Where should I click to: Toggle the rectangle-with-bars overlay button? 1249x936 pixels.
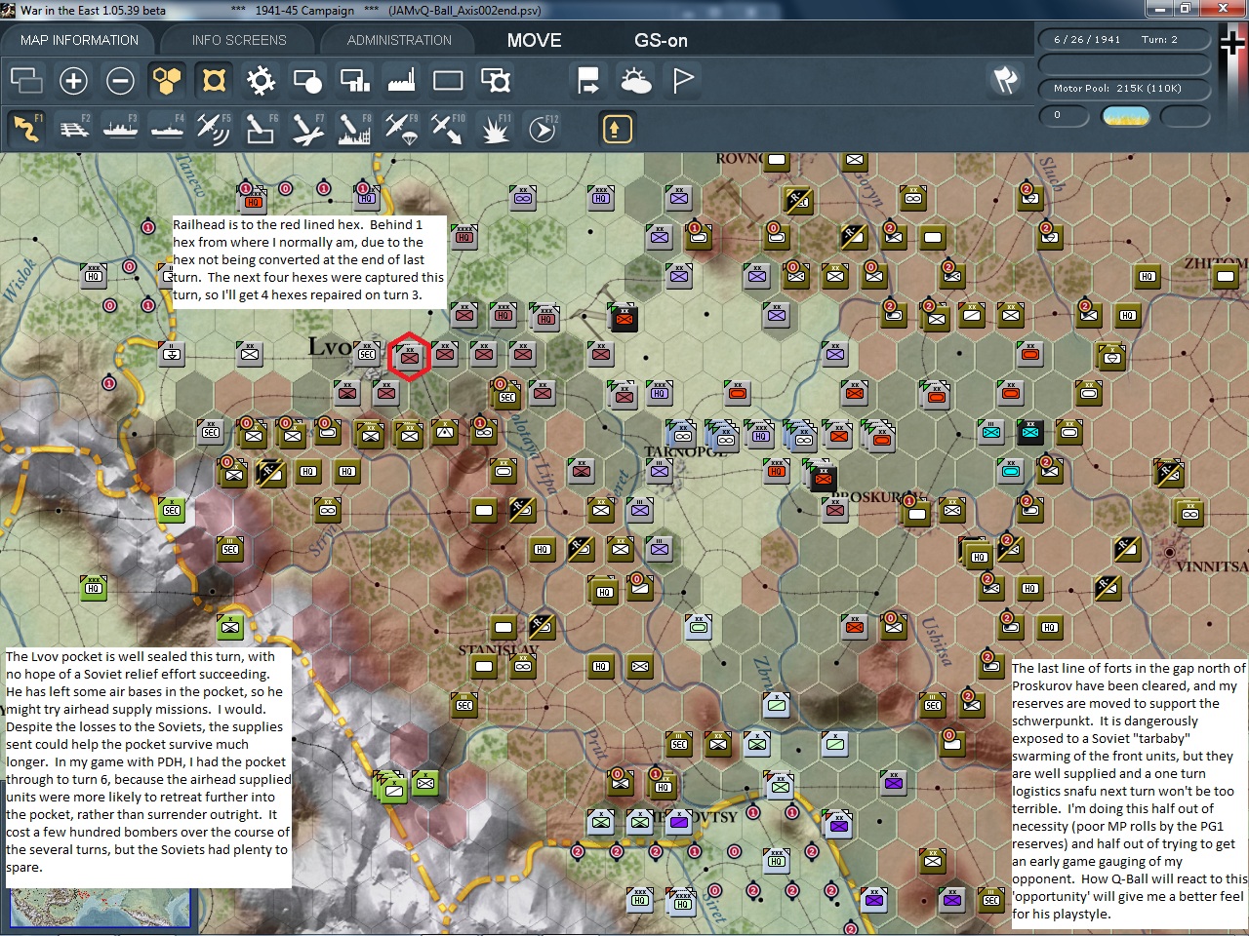point(354,80)
